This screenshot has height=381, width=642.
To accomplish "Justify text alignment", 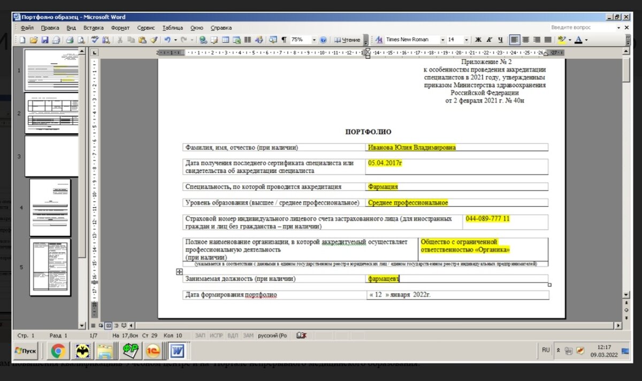I will point(548,40).
